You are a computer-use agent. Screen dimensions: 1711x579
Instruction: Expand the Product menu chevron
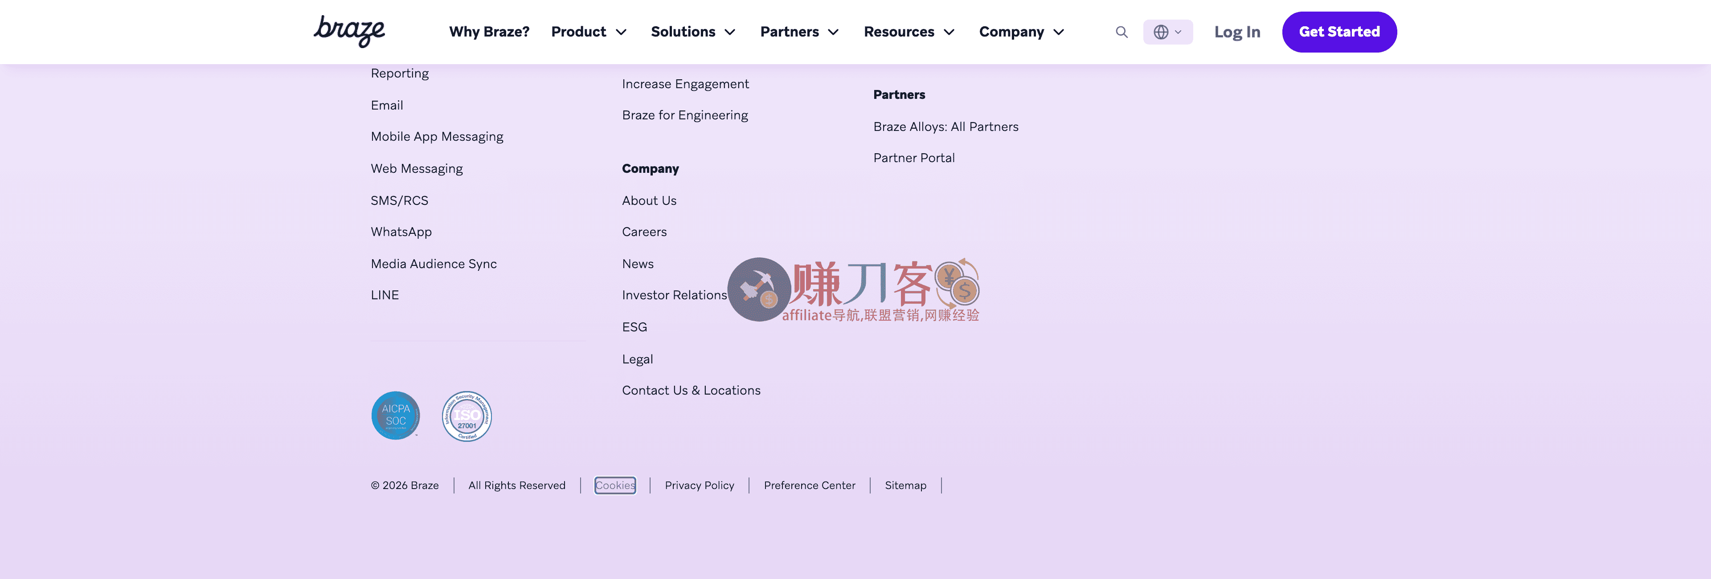click(x=621, y=32)
